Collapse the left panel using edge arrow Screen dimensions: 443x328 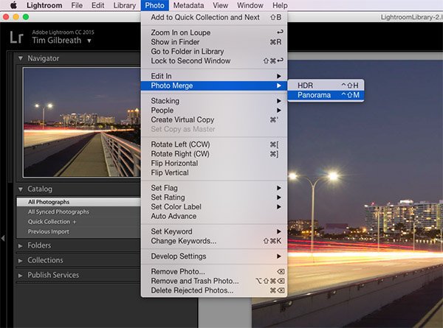[x=3, y=238]
